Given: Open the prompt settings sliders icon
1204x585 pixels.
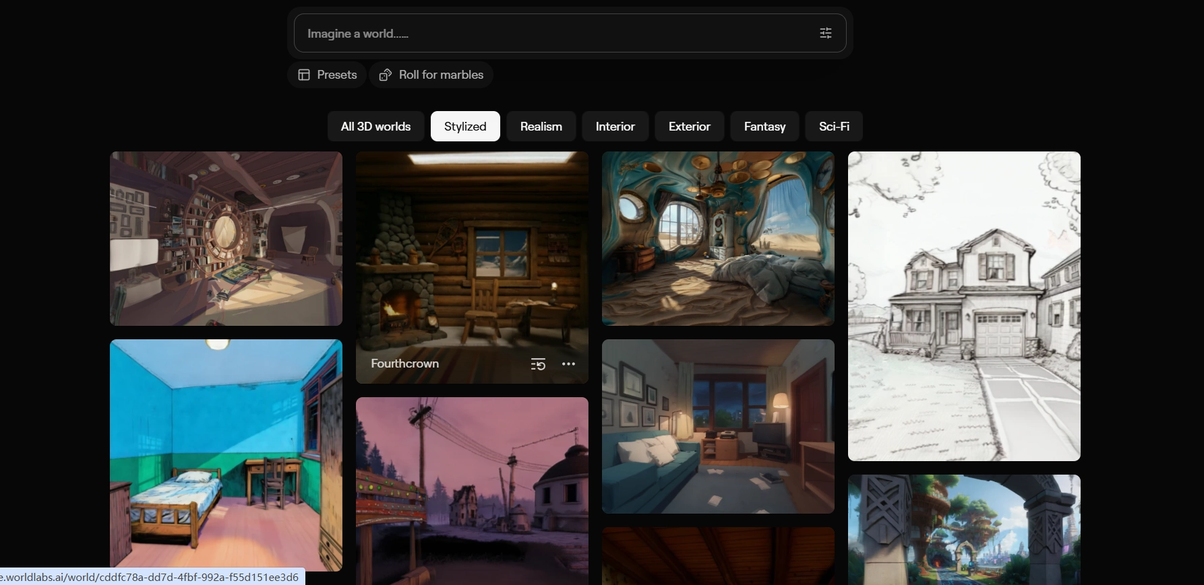Looking at the screenshot, I should (x=825, y=33).
